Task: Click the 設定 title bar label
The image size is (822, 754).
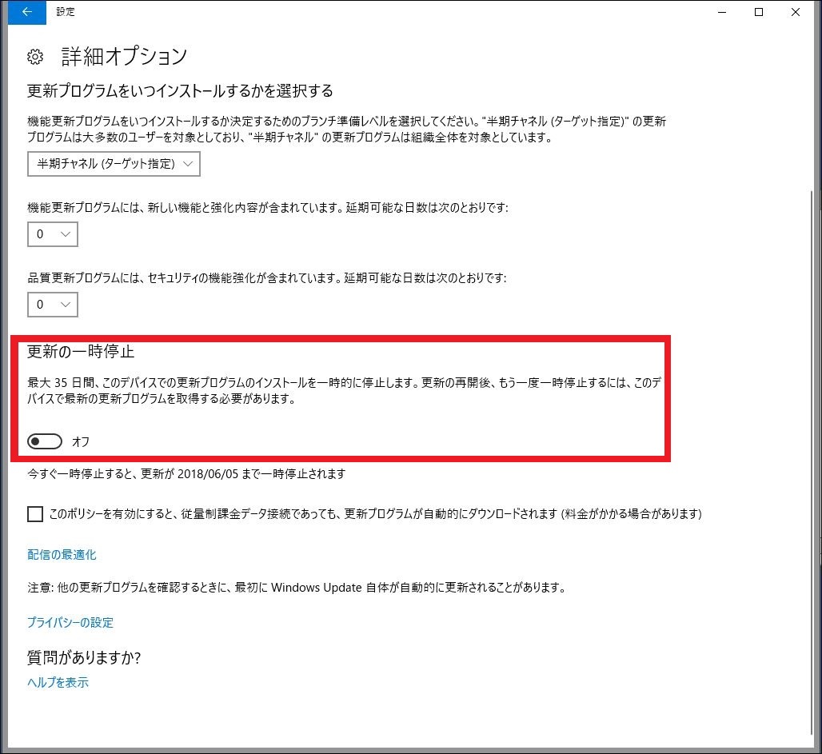Action: pyautogui.click(x=66, y=11)
